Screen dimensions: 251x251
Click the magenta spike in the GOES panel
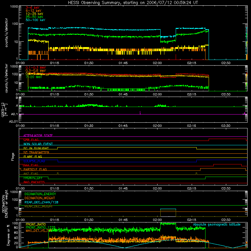coord(140,113)
